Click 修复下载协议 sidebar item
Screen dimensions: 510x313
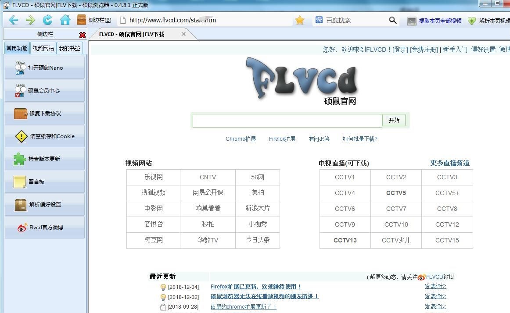pyautogui.click(x=45, y=113)
